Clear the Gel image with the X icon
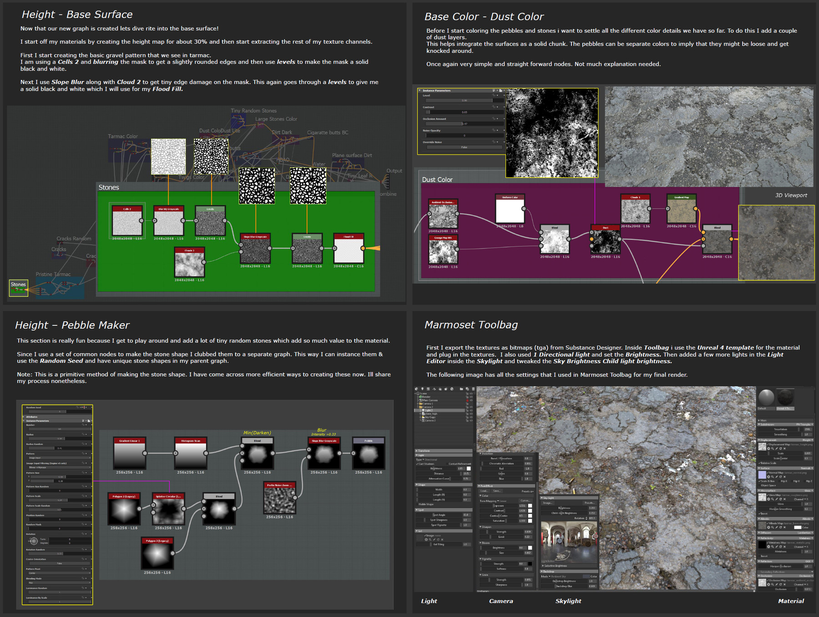Image resolution: width=819 pixels, height=617 pixels. click(x=442, y=540)
